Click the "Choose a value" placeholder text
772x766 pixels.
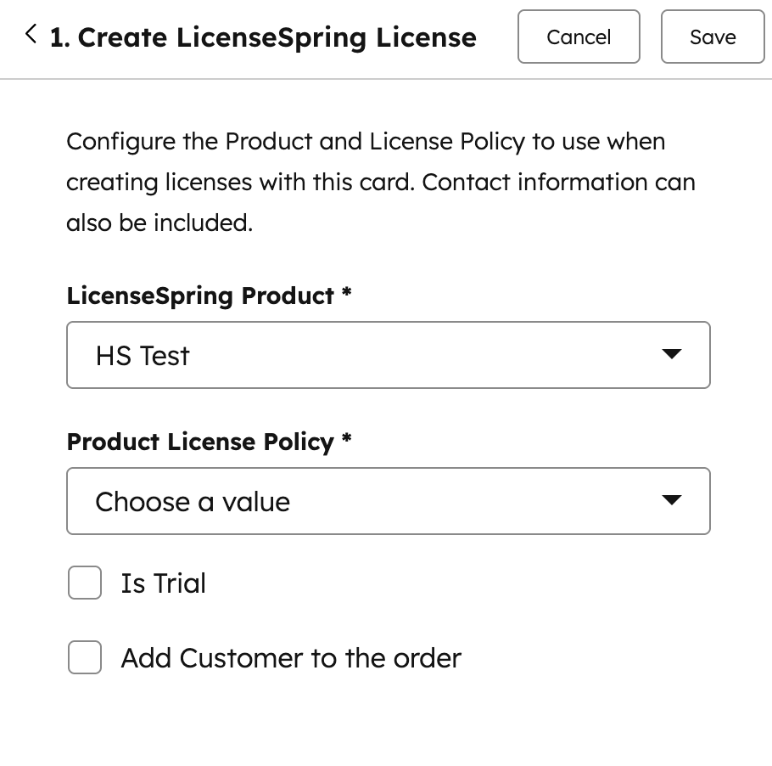(x=193, y=502)
